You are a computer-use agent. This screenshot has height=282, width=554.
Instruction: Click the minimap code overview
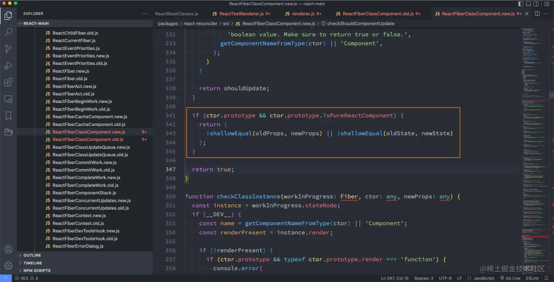point(535,150)
